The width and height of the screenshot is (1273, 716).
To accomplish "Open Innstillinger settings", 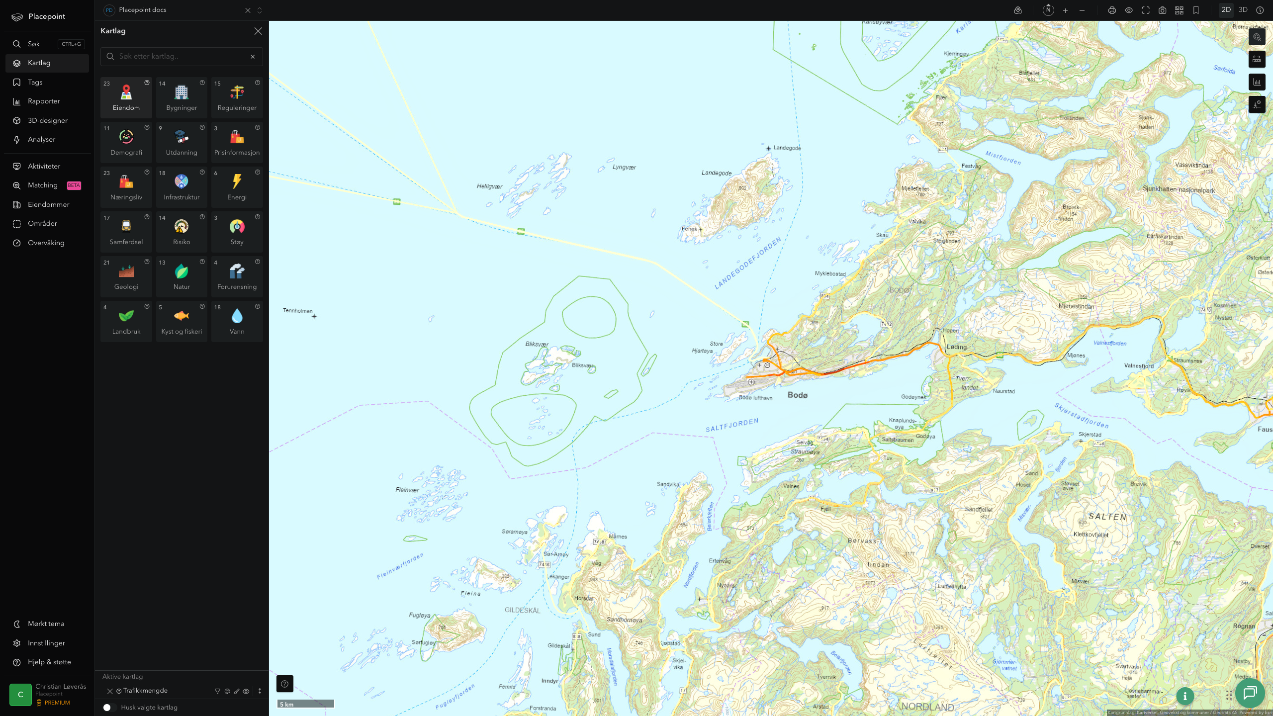I will [47, 643].
